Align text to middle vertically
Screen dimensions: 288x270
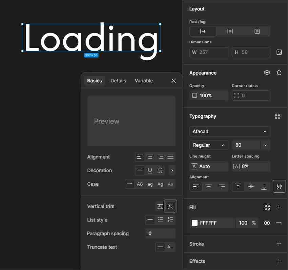coord(251,187)
